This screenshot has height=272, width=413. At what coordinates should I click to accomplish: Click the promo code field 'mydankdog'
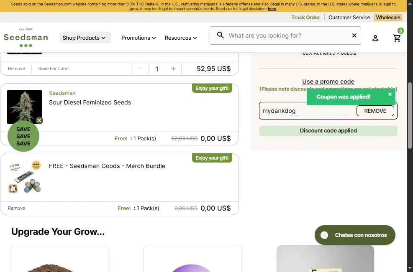[x=304, y=111]
